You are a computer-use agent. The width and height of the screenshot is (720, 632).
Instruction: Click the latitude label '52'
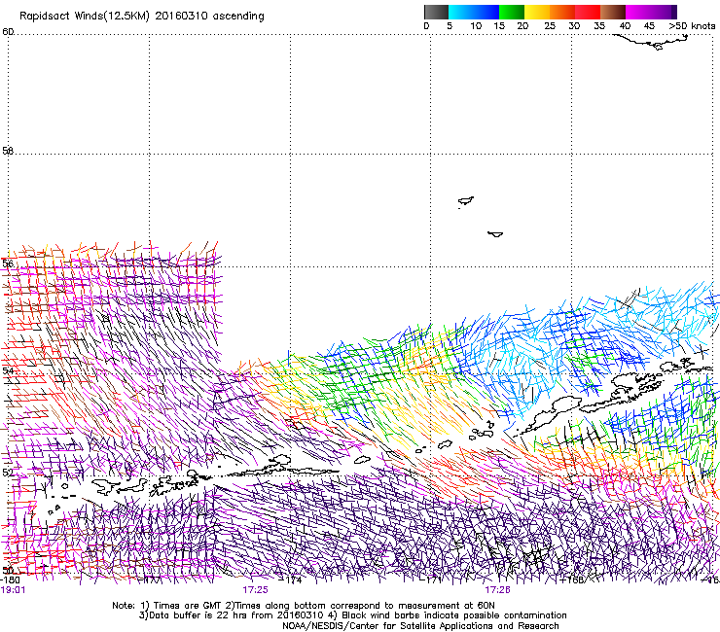click(8, 473)
